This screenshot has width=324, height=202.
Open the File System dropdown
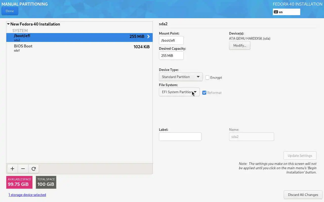point(179,92)
